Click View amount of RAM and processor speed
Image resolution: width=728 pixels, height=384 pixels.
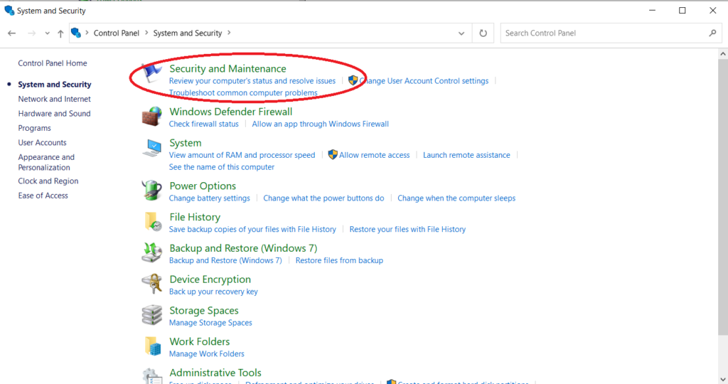pos(242,155)
